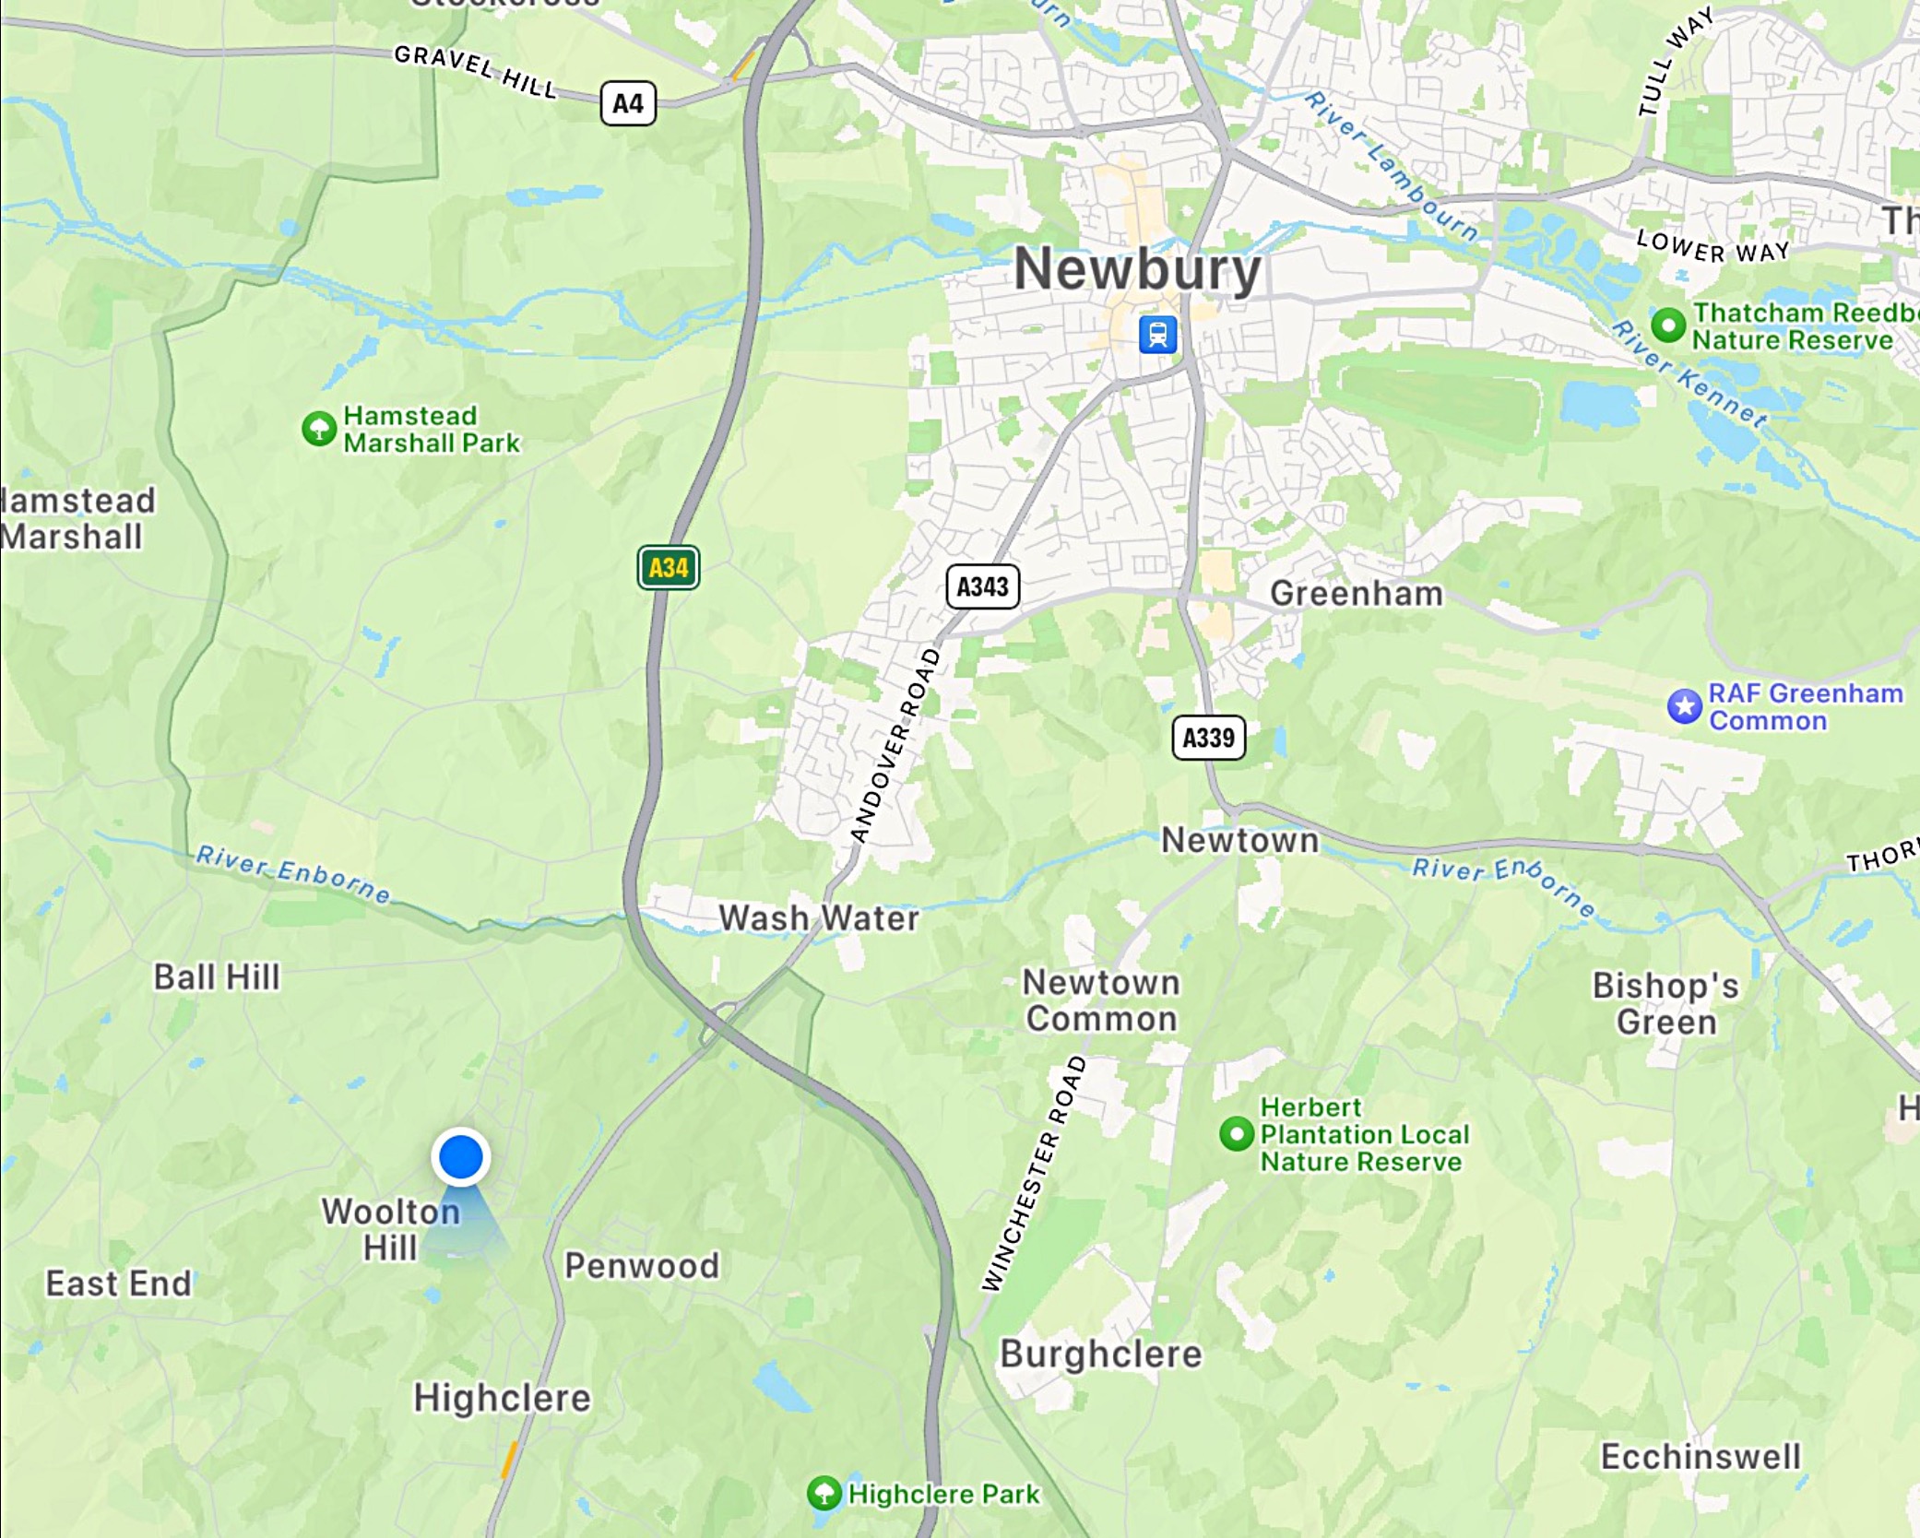Tap the Ecchinswell village label
The image size is (1920, 1538).
[x=1700, y=1457]
